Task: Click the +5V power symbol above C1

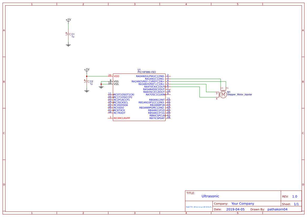Action: click(x=68, y=20)
